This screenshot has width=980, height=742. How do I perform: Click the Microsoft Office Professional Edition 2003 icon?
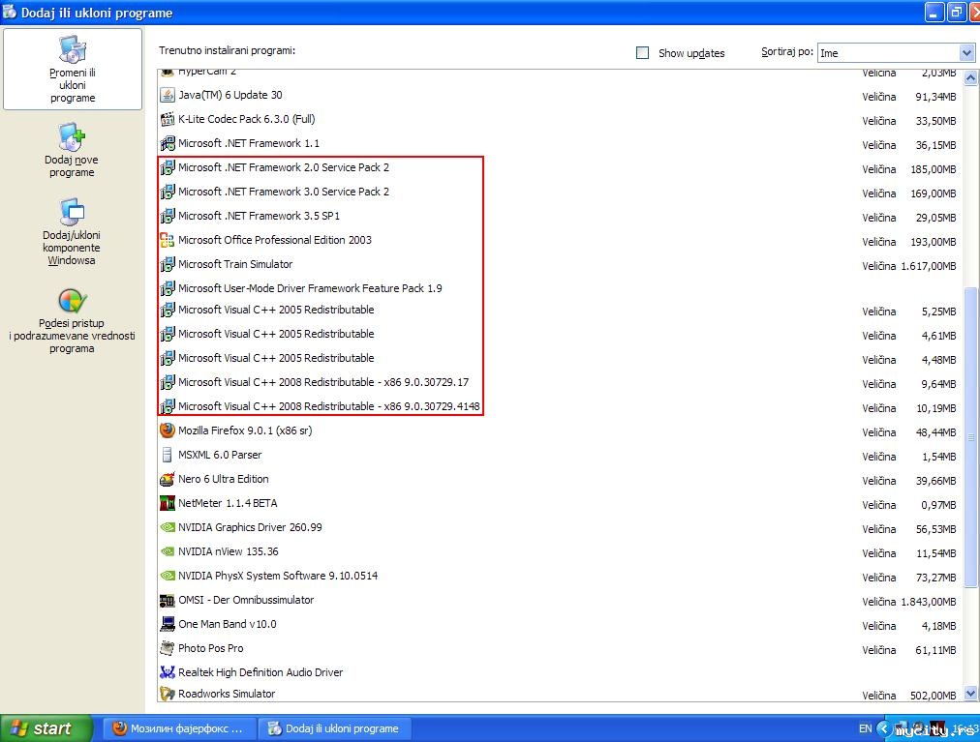[167, 241]
